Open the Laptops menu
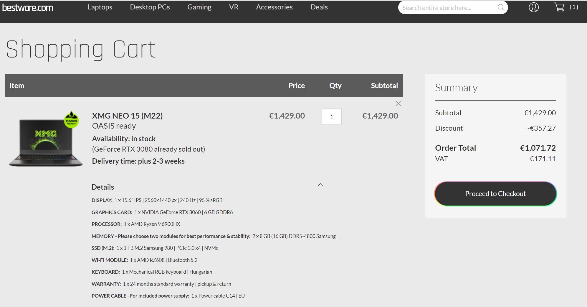587x307 pixels. tap(100, 7)
